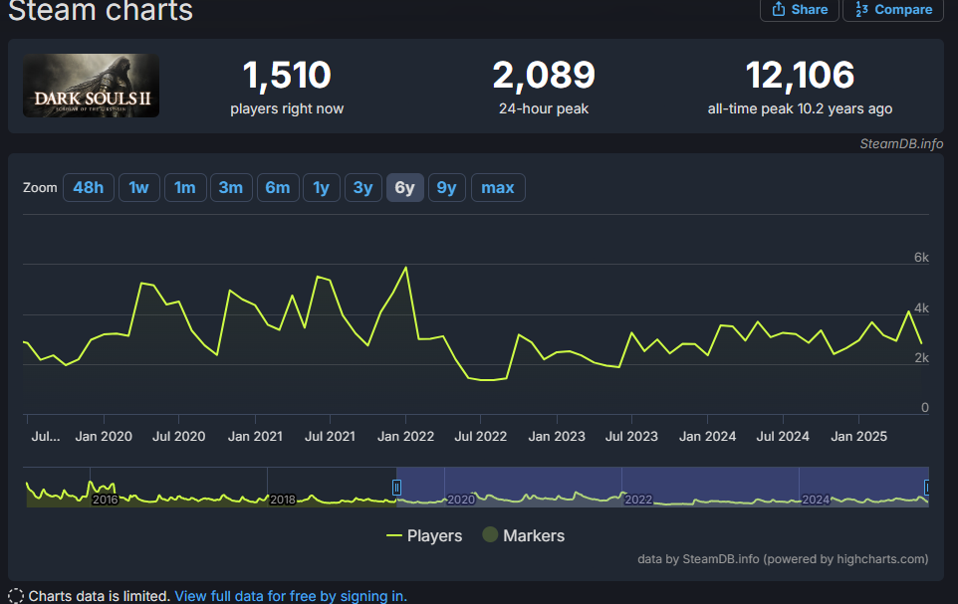Set chart zoom to 1w

tap(138, 187)
